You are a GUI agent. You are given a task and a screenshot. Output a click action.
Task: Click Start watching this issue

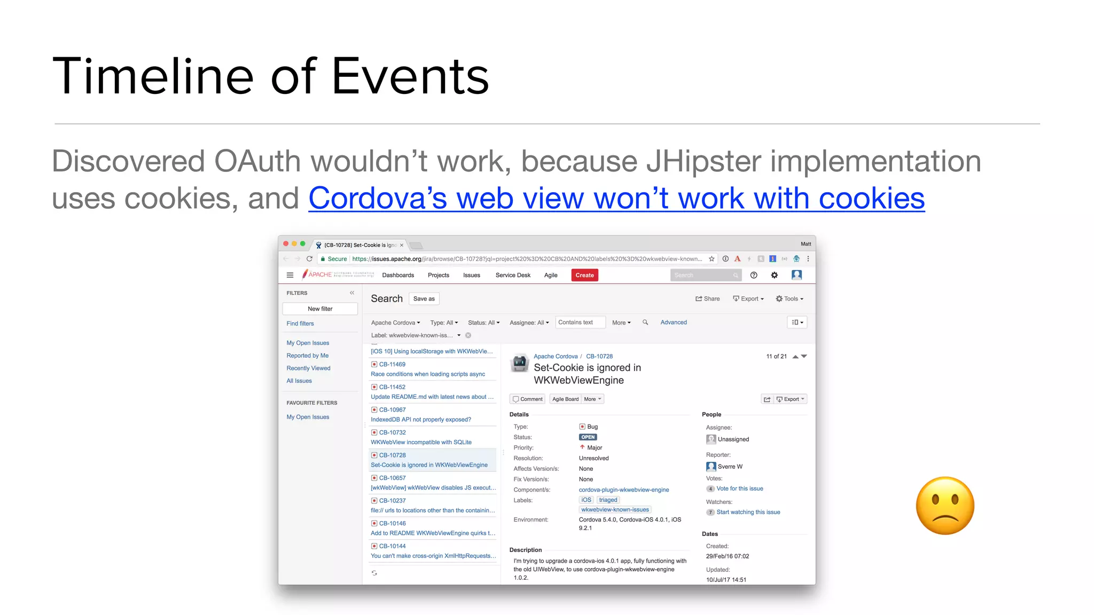point(748,512)
